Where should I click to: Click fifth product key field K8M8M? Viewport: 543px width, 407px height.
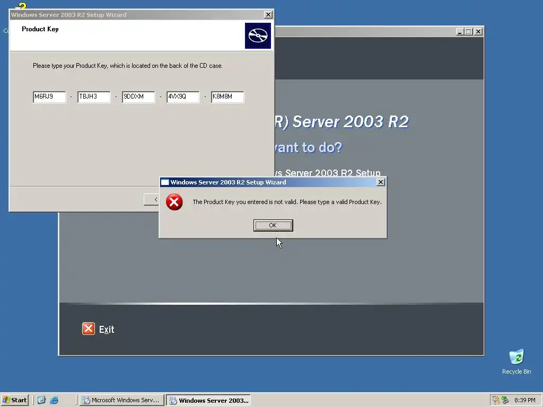tap(227, 97)
